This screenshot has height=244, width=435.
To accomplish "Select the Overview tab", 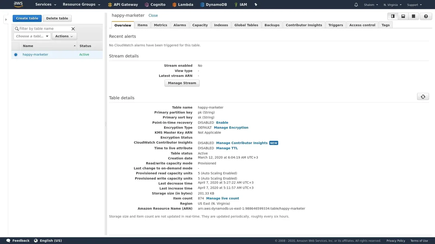I will (123, 25).
